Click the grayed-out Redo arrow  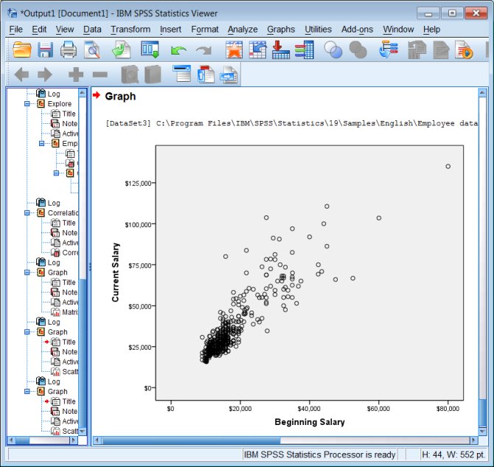(203, 50)
